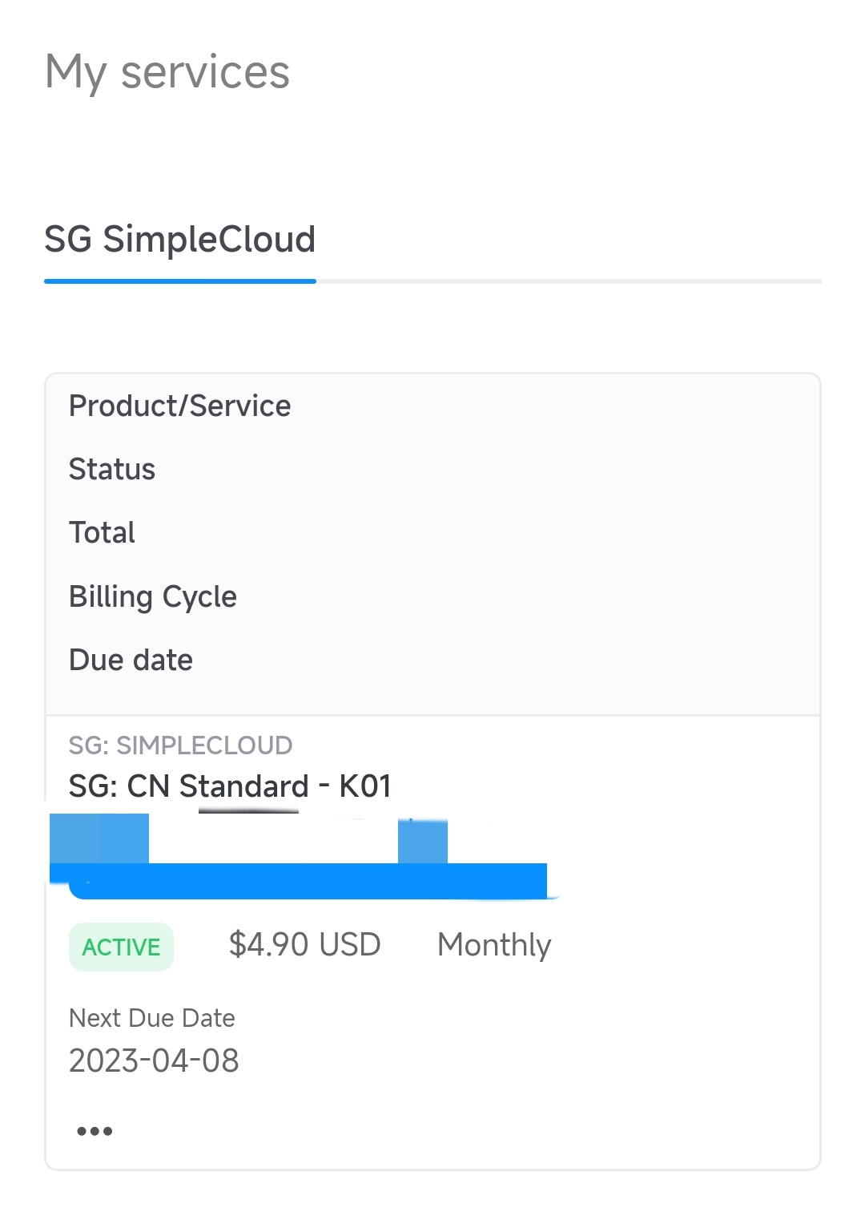The height and width of the screenshot is (1212, 865).
Task: Switch to the SG SimpleCloud tab
Action: 180,240
